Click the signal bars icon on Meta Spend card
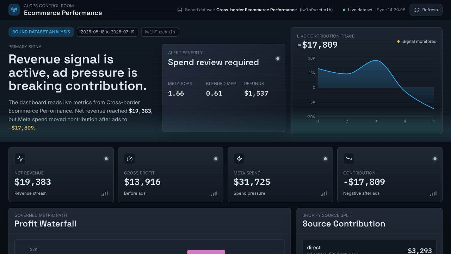 point(324,194)
